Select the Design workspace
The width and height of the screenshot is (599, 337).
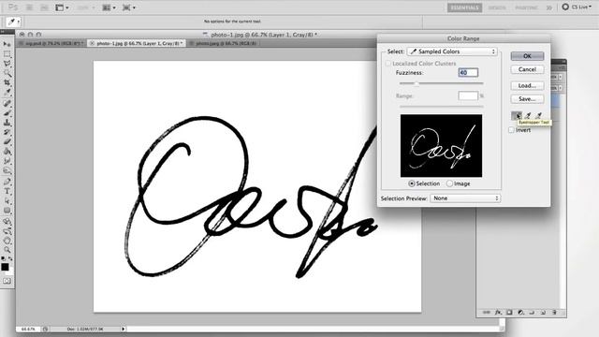(497, 7)
